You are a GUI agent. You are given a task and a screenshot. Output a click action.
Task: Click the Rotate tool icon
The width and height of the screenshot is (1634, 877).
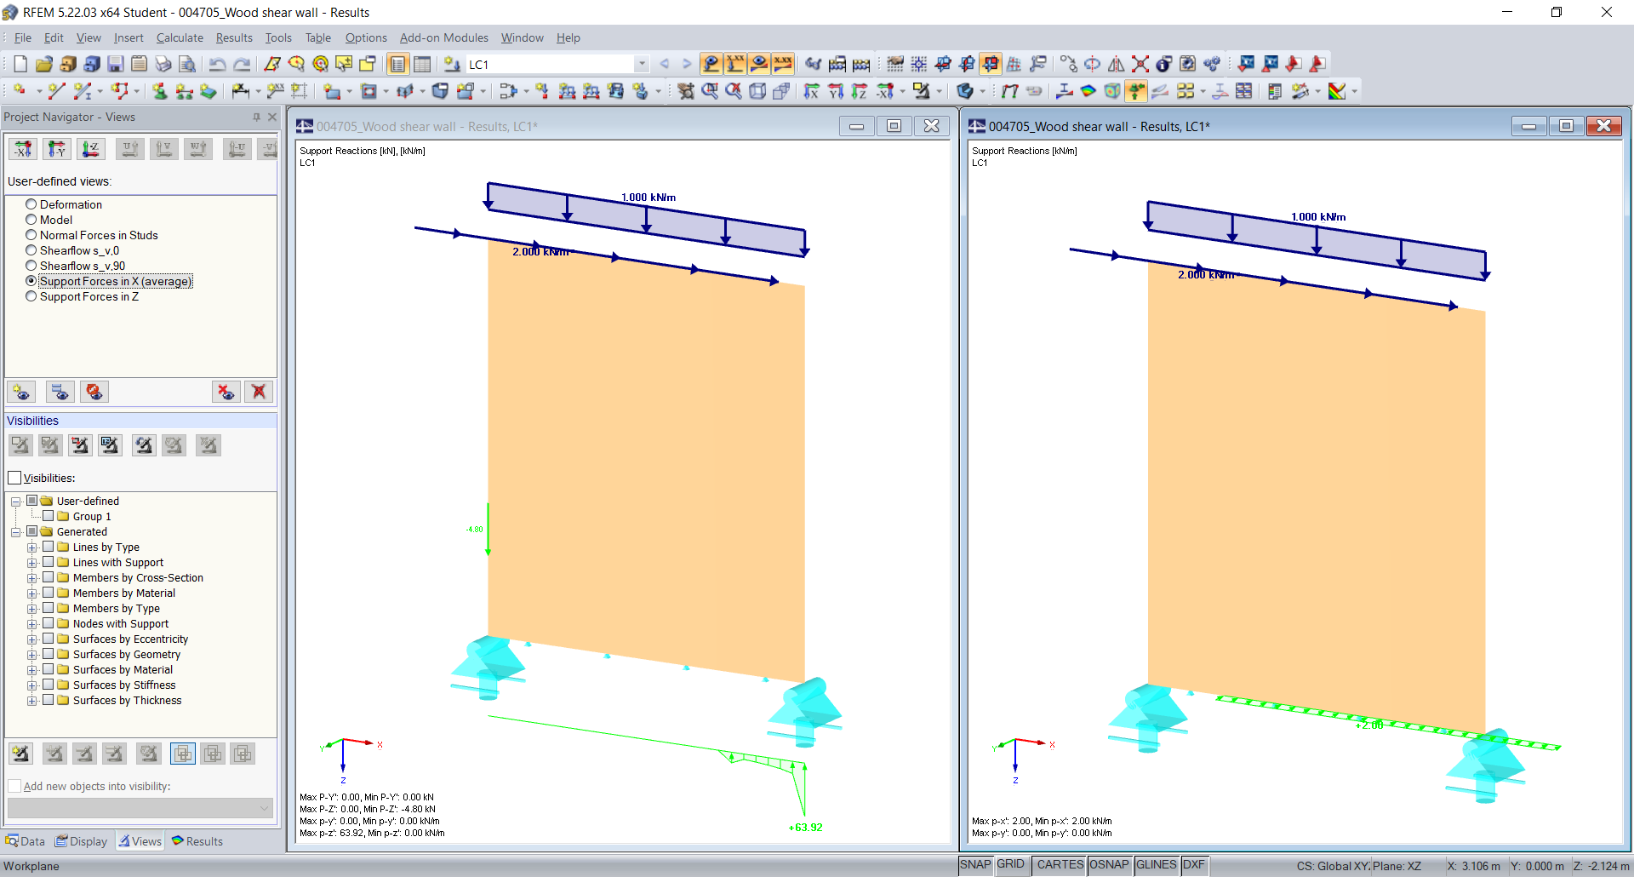click(1092, 64)
